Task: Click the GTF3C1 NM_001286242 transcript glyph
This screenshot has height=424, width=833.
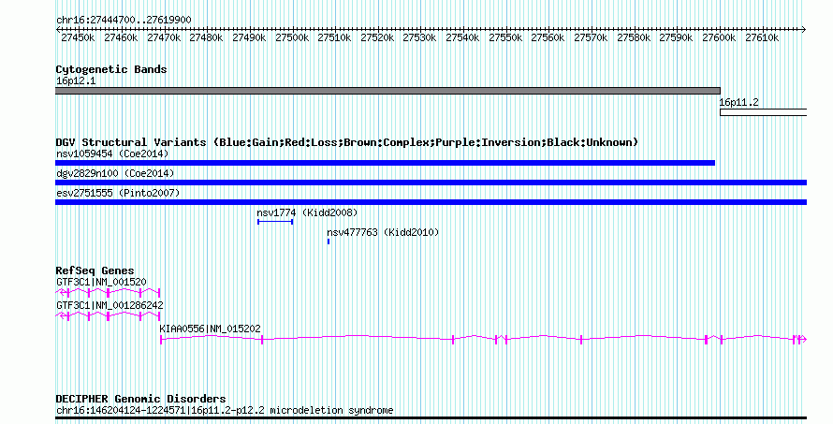Action: click(x=108, y=315)
